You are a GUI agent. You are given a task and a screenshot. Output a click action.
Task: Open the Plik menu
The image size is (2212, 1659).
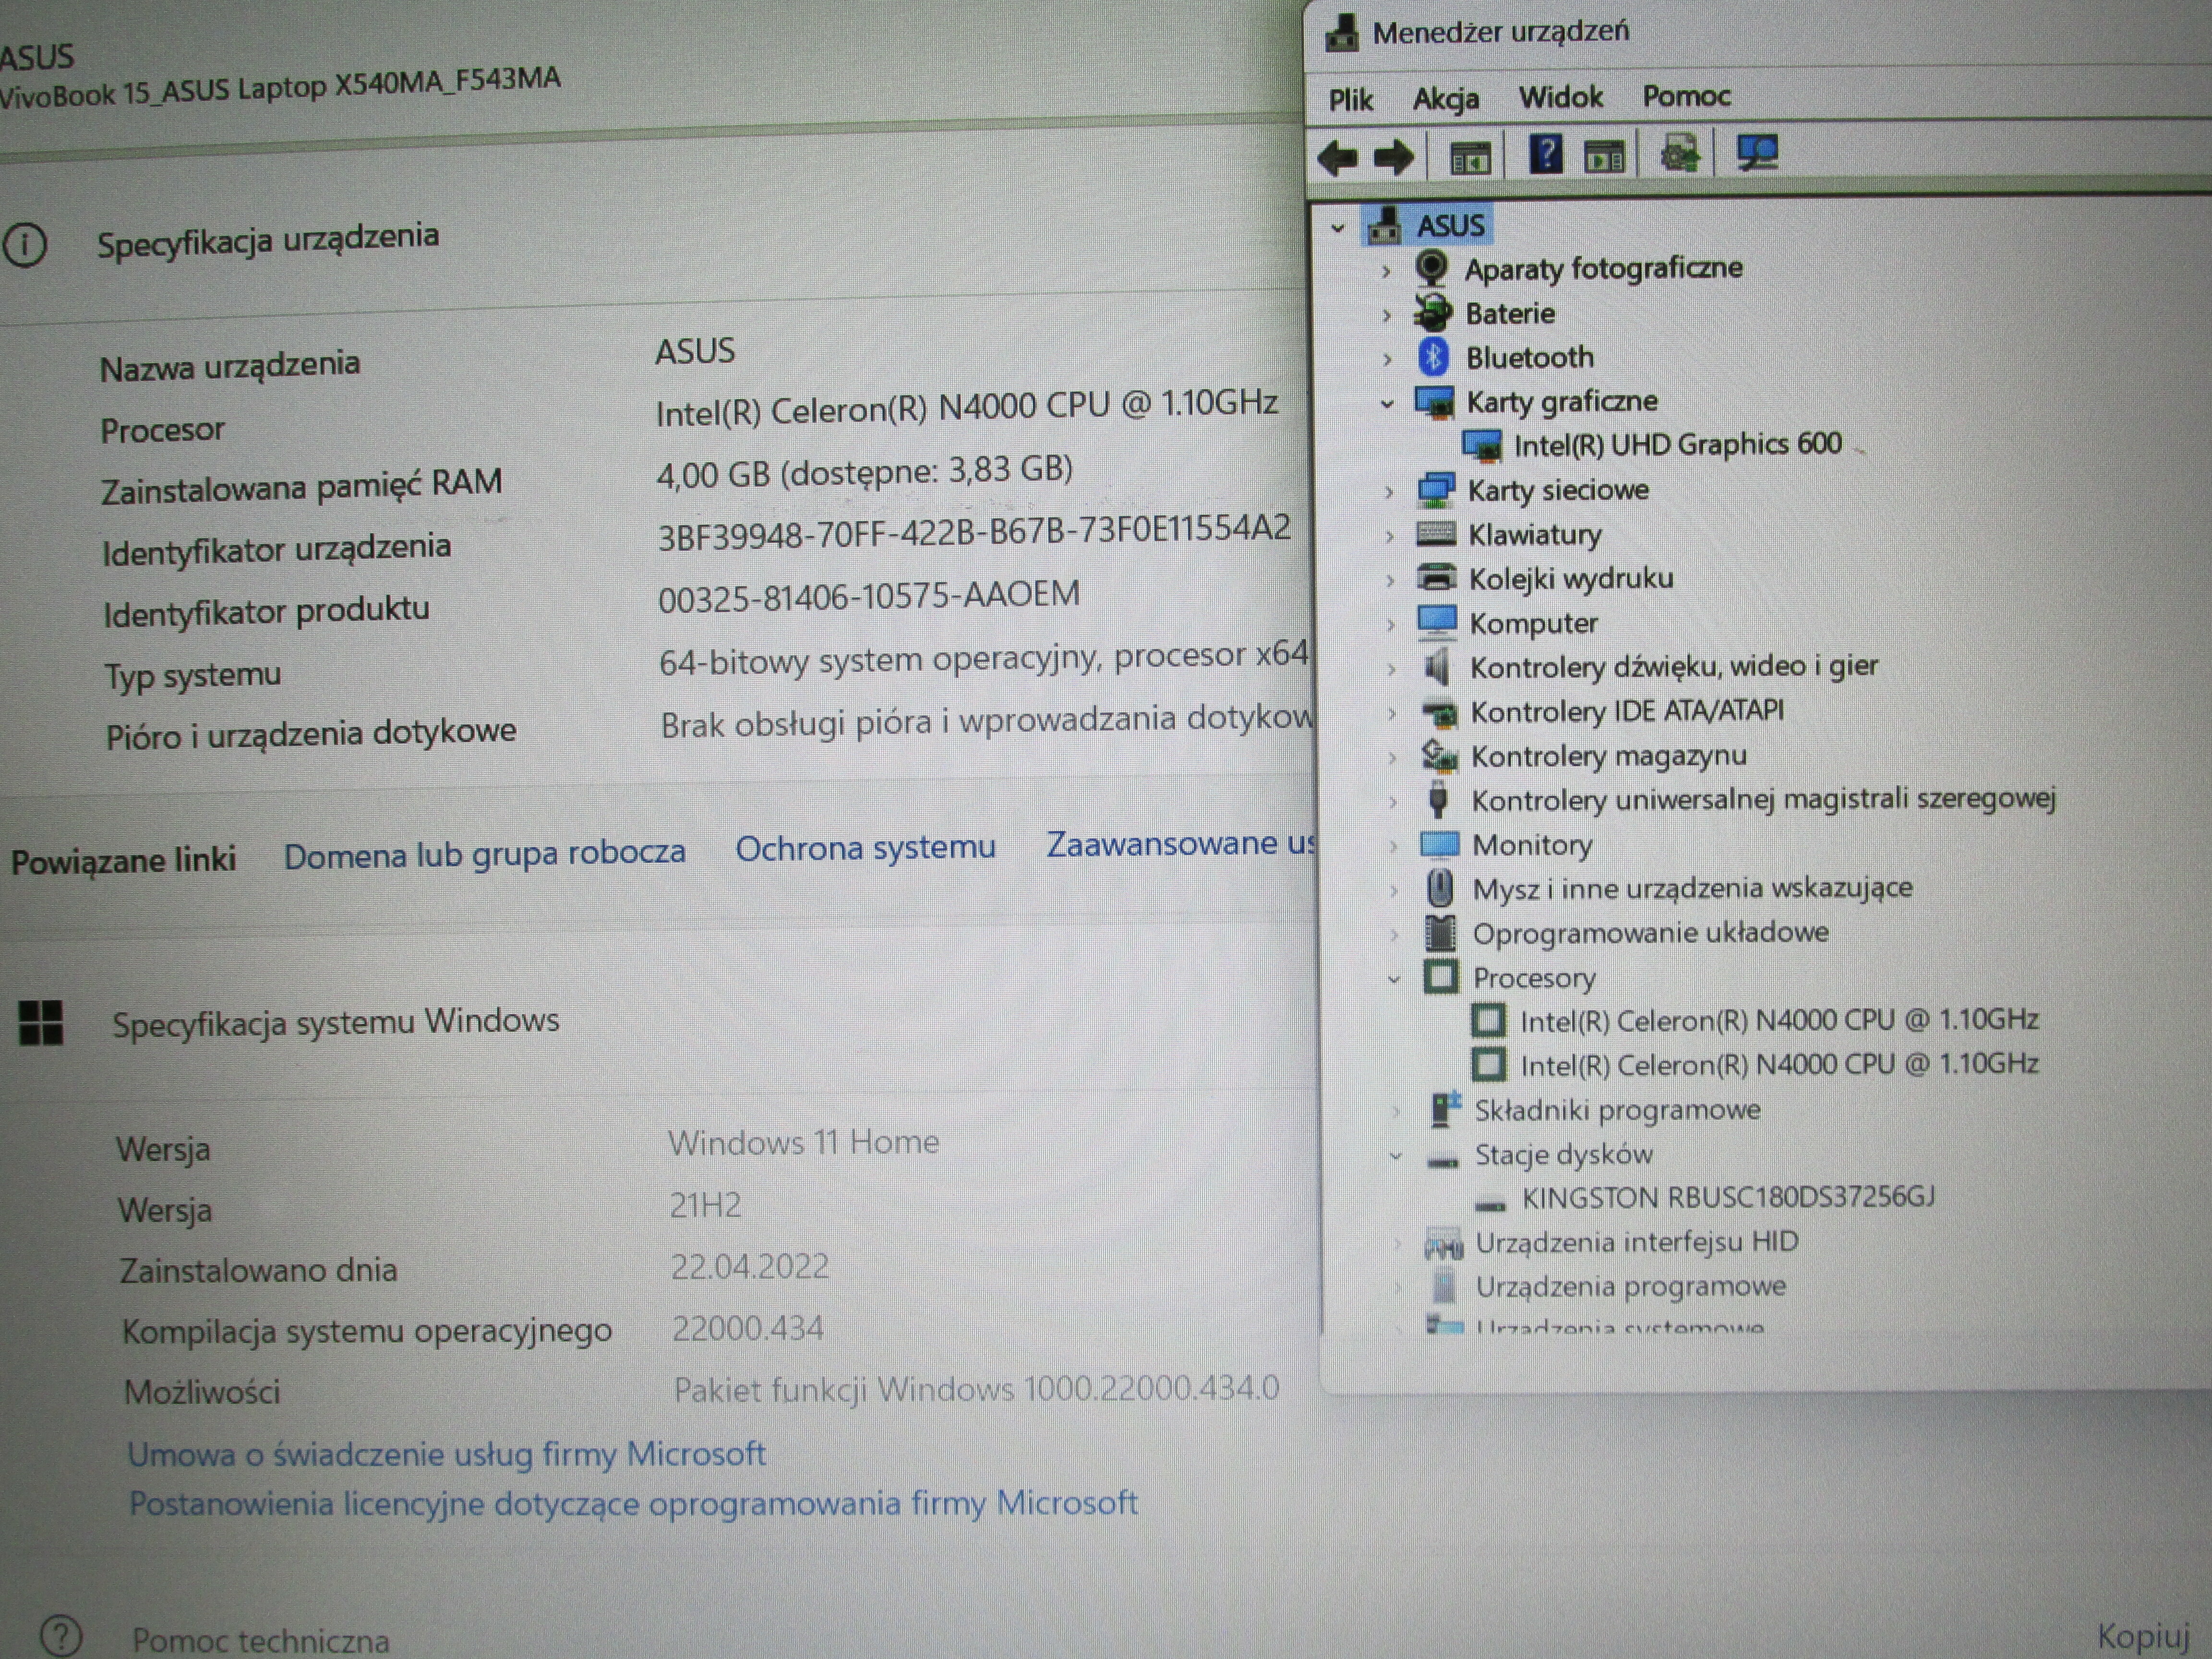point(1350,100)
